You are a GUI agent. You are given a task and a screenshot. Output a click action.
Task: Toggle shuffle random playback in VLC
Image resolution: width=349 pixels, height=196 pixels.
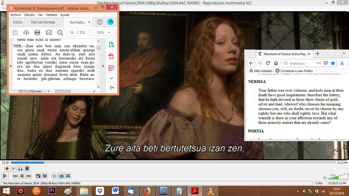[68, 176]
